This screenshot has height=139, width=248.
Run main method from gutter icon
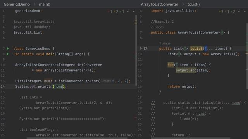tap(8, 54)
